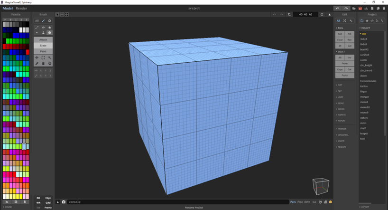Screen dimensions: 388x210
Task: Expand the ROT section in Edit panel
Action: (x=340, y=85)
